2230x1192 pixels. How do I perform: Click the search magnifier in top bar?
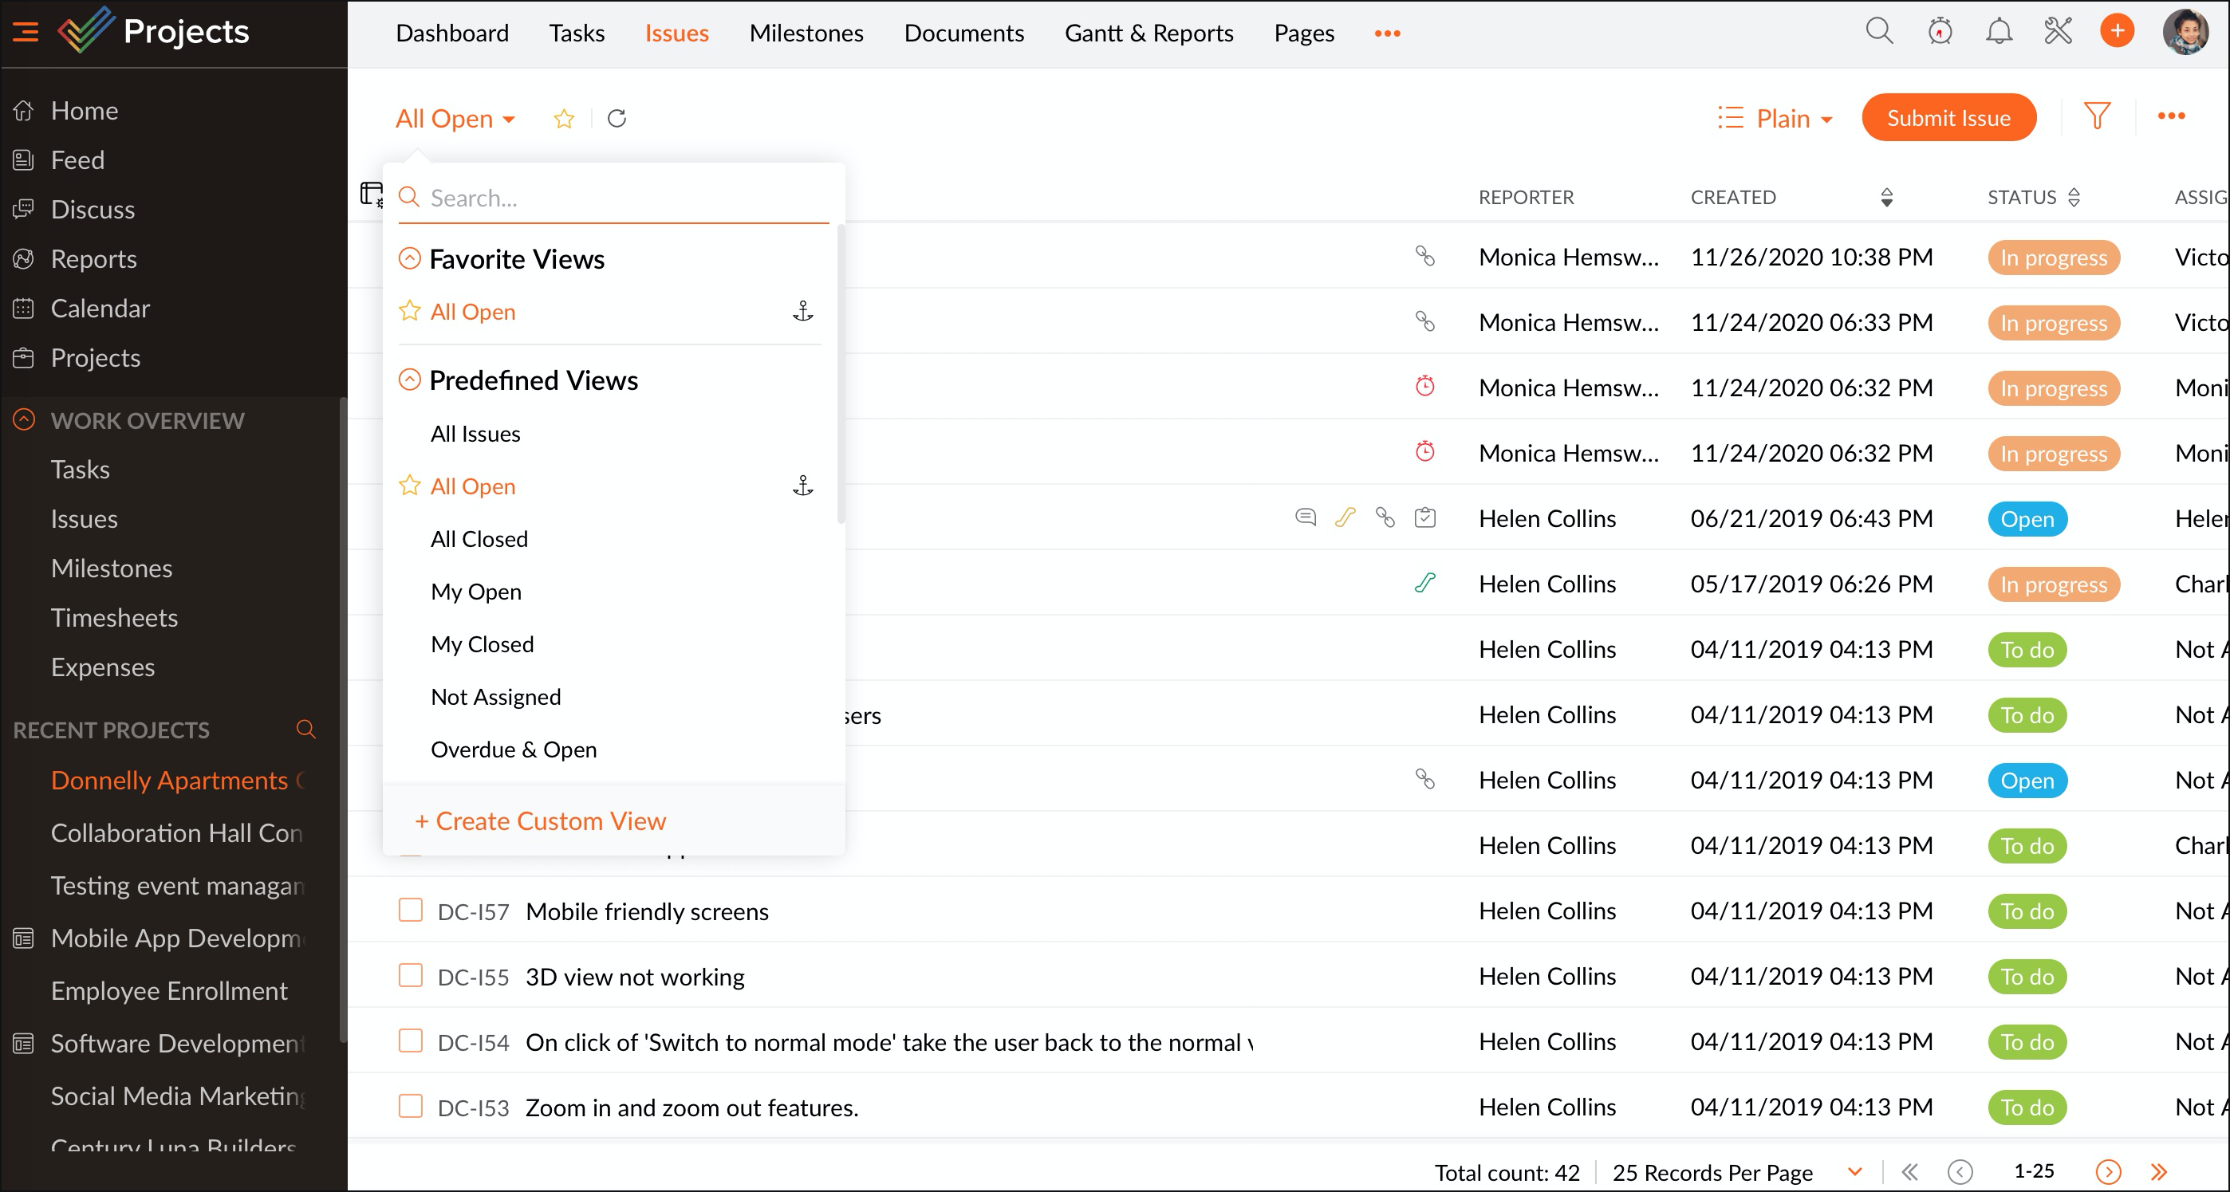[x=1877, y=33]
